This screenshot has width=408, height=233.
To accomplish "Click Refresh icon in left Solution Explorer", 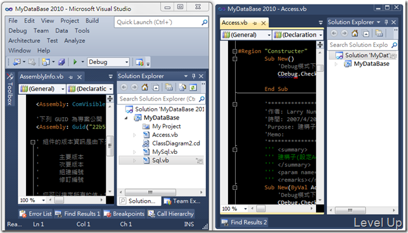I will pos(193,87).
